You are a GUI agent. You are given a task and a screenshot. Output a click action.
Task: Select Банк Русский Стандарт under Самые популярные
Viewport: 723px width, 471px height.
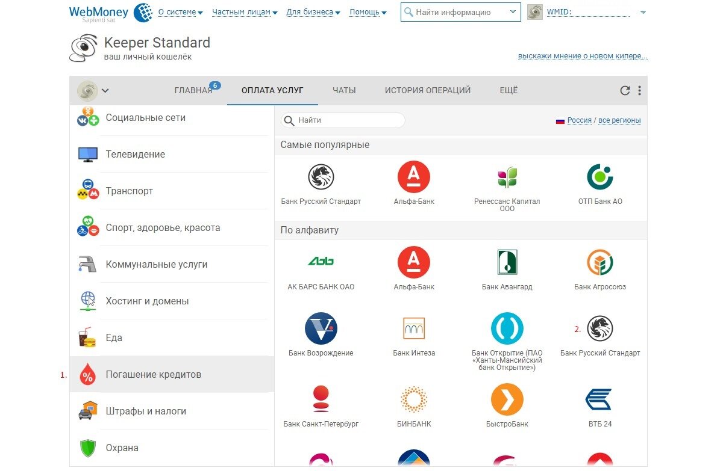(x=321, y=177)
